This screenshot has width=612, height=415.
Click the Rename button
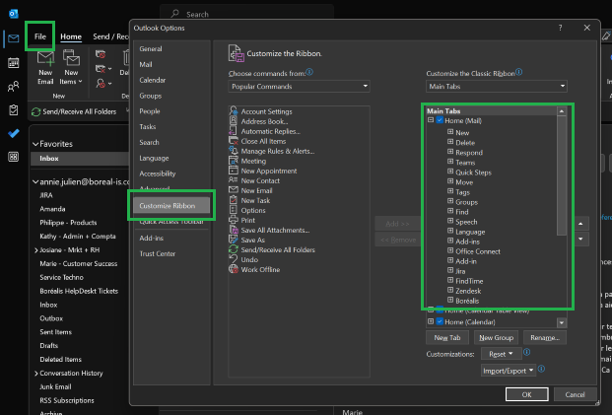coord(545,338)
